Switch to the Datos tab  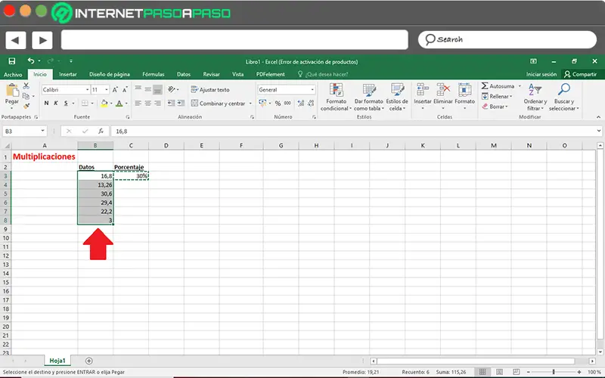pyautogui.click(x=184, y=74)
